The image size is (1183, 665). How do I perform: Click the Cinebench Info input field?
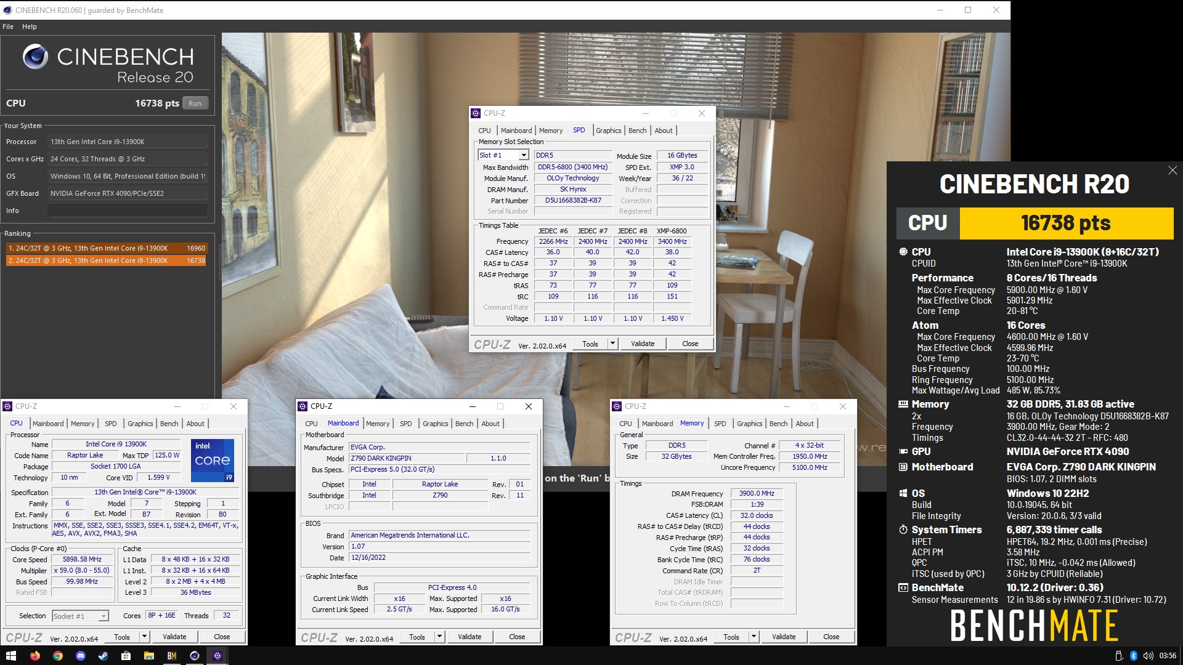pyautogui.click(x=128, y=211)
